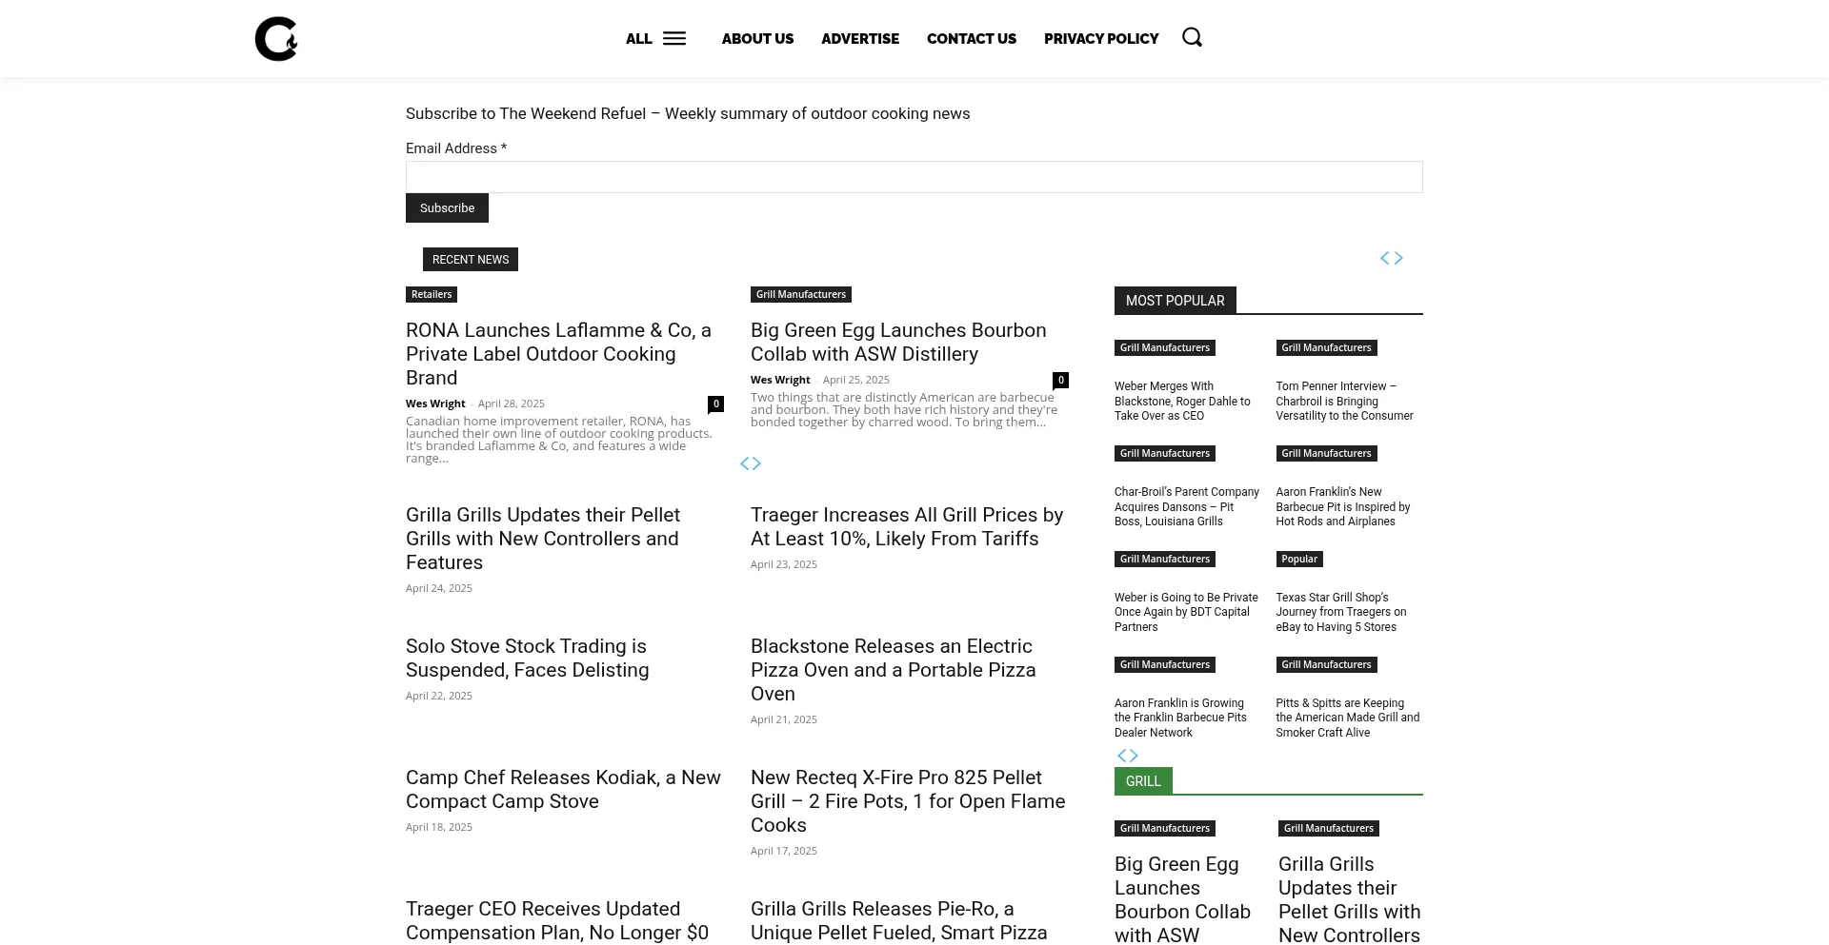Click next arrow below Most Popular articles

1135,756
